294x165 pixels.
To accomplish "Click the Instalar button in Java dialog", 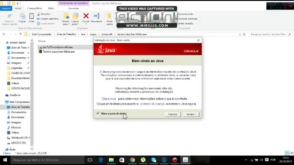I will click(191, 114).
